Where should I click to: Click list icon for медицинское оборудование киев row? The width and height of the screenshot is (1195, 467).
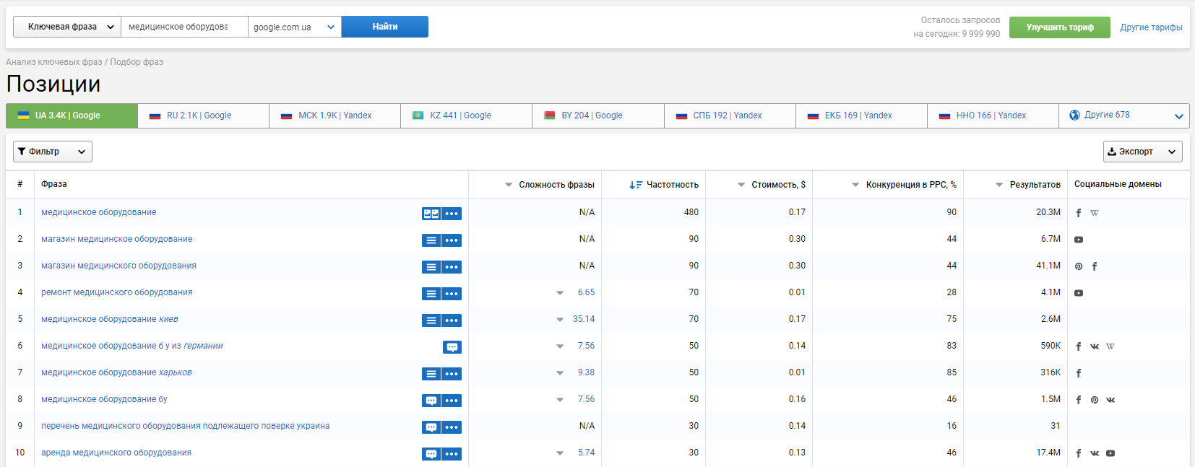pos(431,320)
